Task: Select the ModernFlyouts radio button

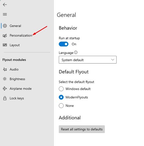Action: [61, 97]
